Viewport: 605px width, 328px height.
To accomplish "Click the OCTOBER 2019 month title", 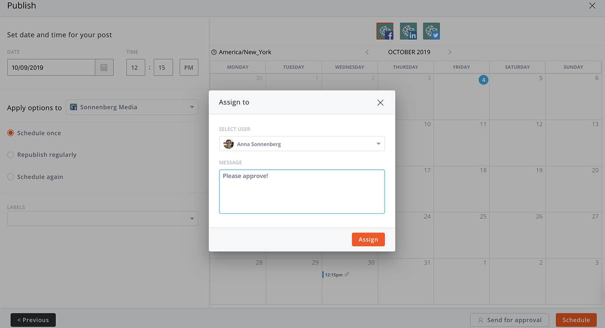I will [409, 52].
